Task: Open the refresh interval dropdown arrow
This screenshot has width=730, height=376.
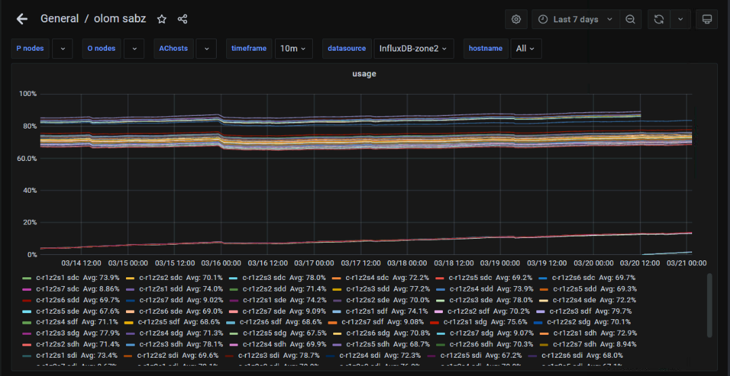Action: coord(680,19)
